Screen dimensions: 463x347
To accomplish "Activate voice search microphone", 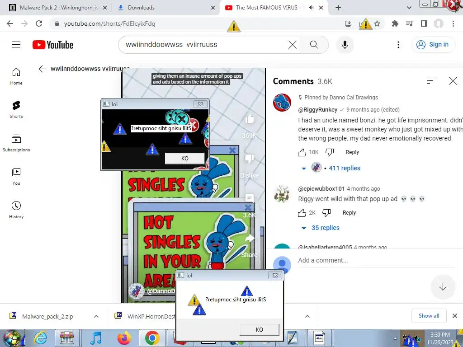I will (x=345, y=45).
